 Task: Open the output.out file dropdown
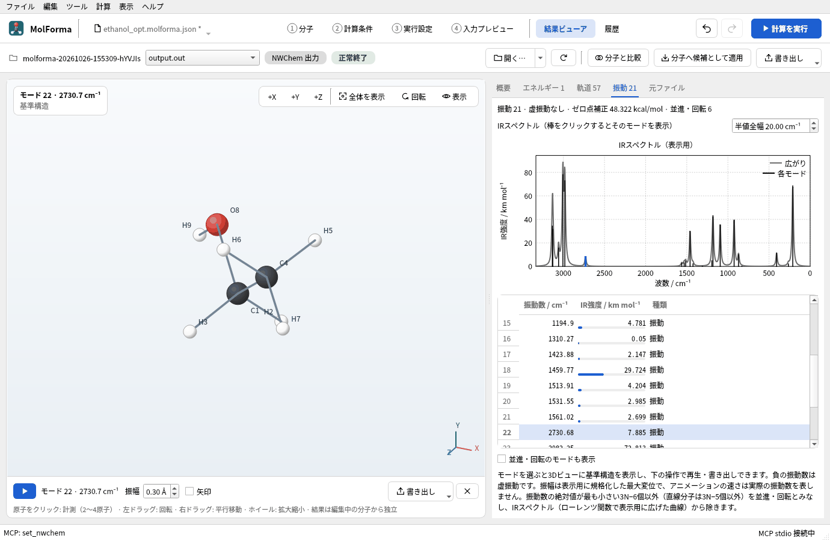pyautogui.click(x=203, y=58)
